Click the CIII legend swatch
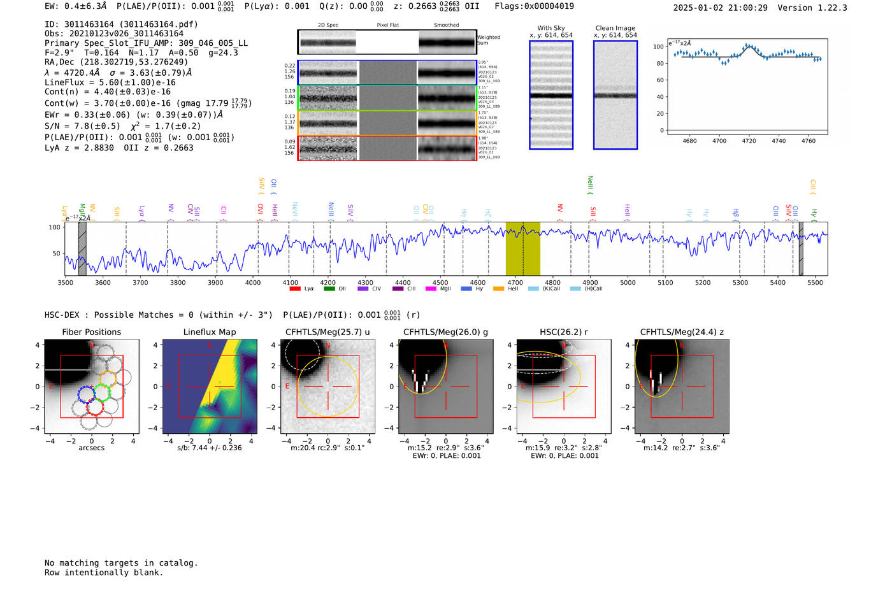The width and height of the screenshot is (892, 607). click(398, 289)
